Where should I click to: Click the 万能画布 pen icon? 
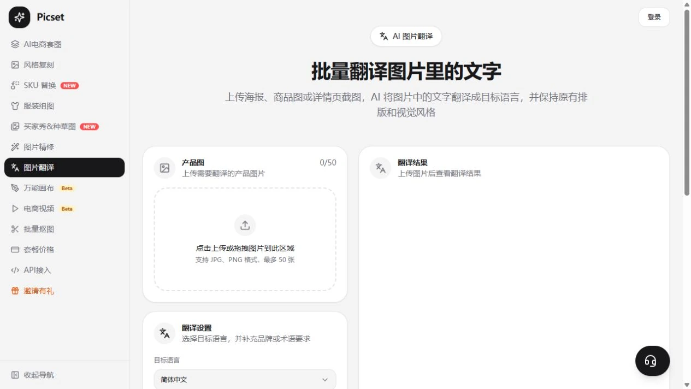click(x=15, y=188)
